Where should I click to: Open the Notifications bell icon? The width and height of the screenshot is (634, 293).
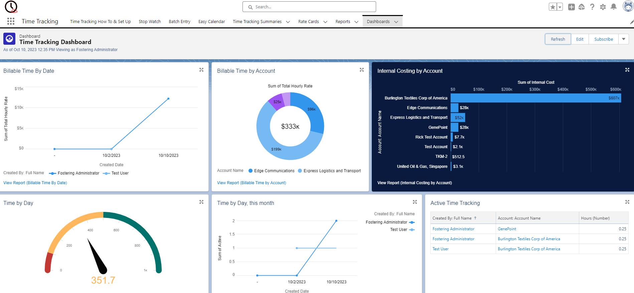[614, 7]
